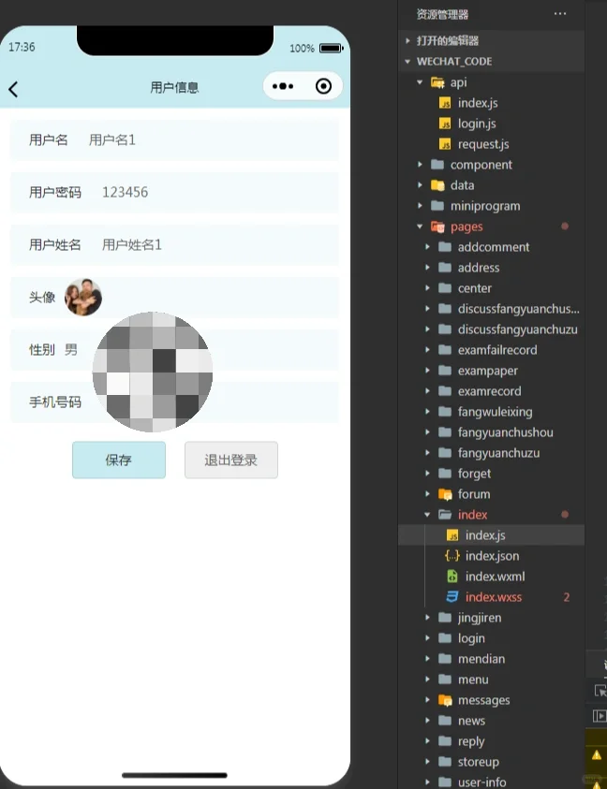Click the yellow warning triangle icon

click(597, 754)
